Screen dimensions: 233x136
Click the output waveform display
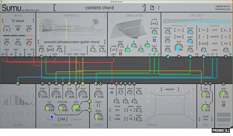[223, 117]
